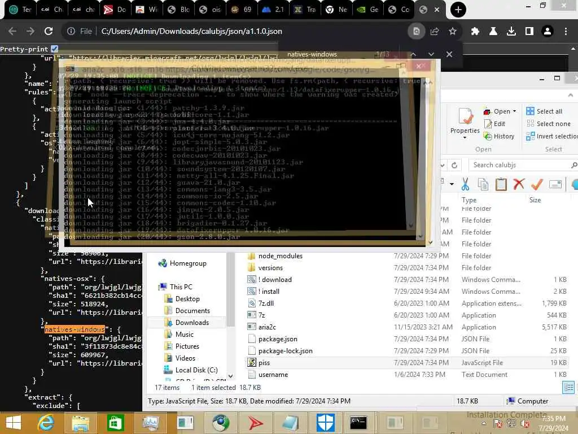Open File Explorer from taskbar
Screen dimensions: 578x434
[x=80, y=423]
